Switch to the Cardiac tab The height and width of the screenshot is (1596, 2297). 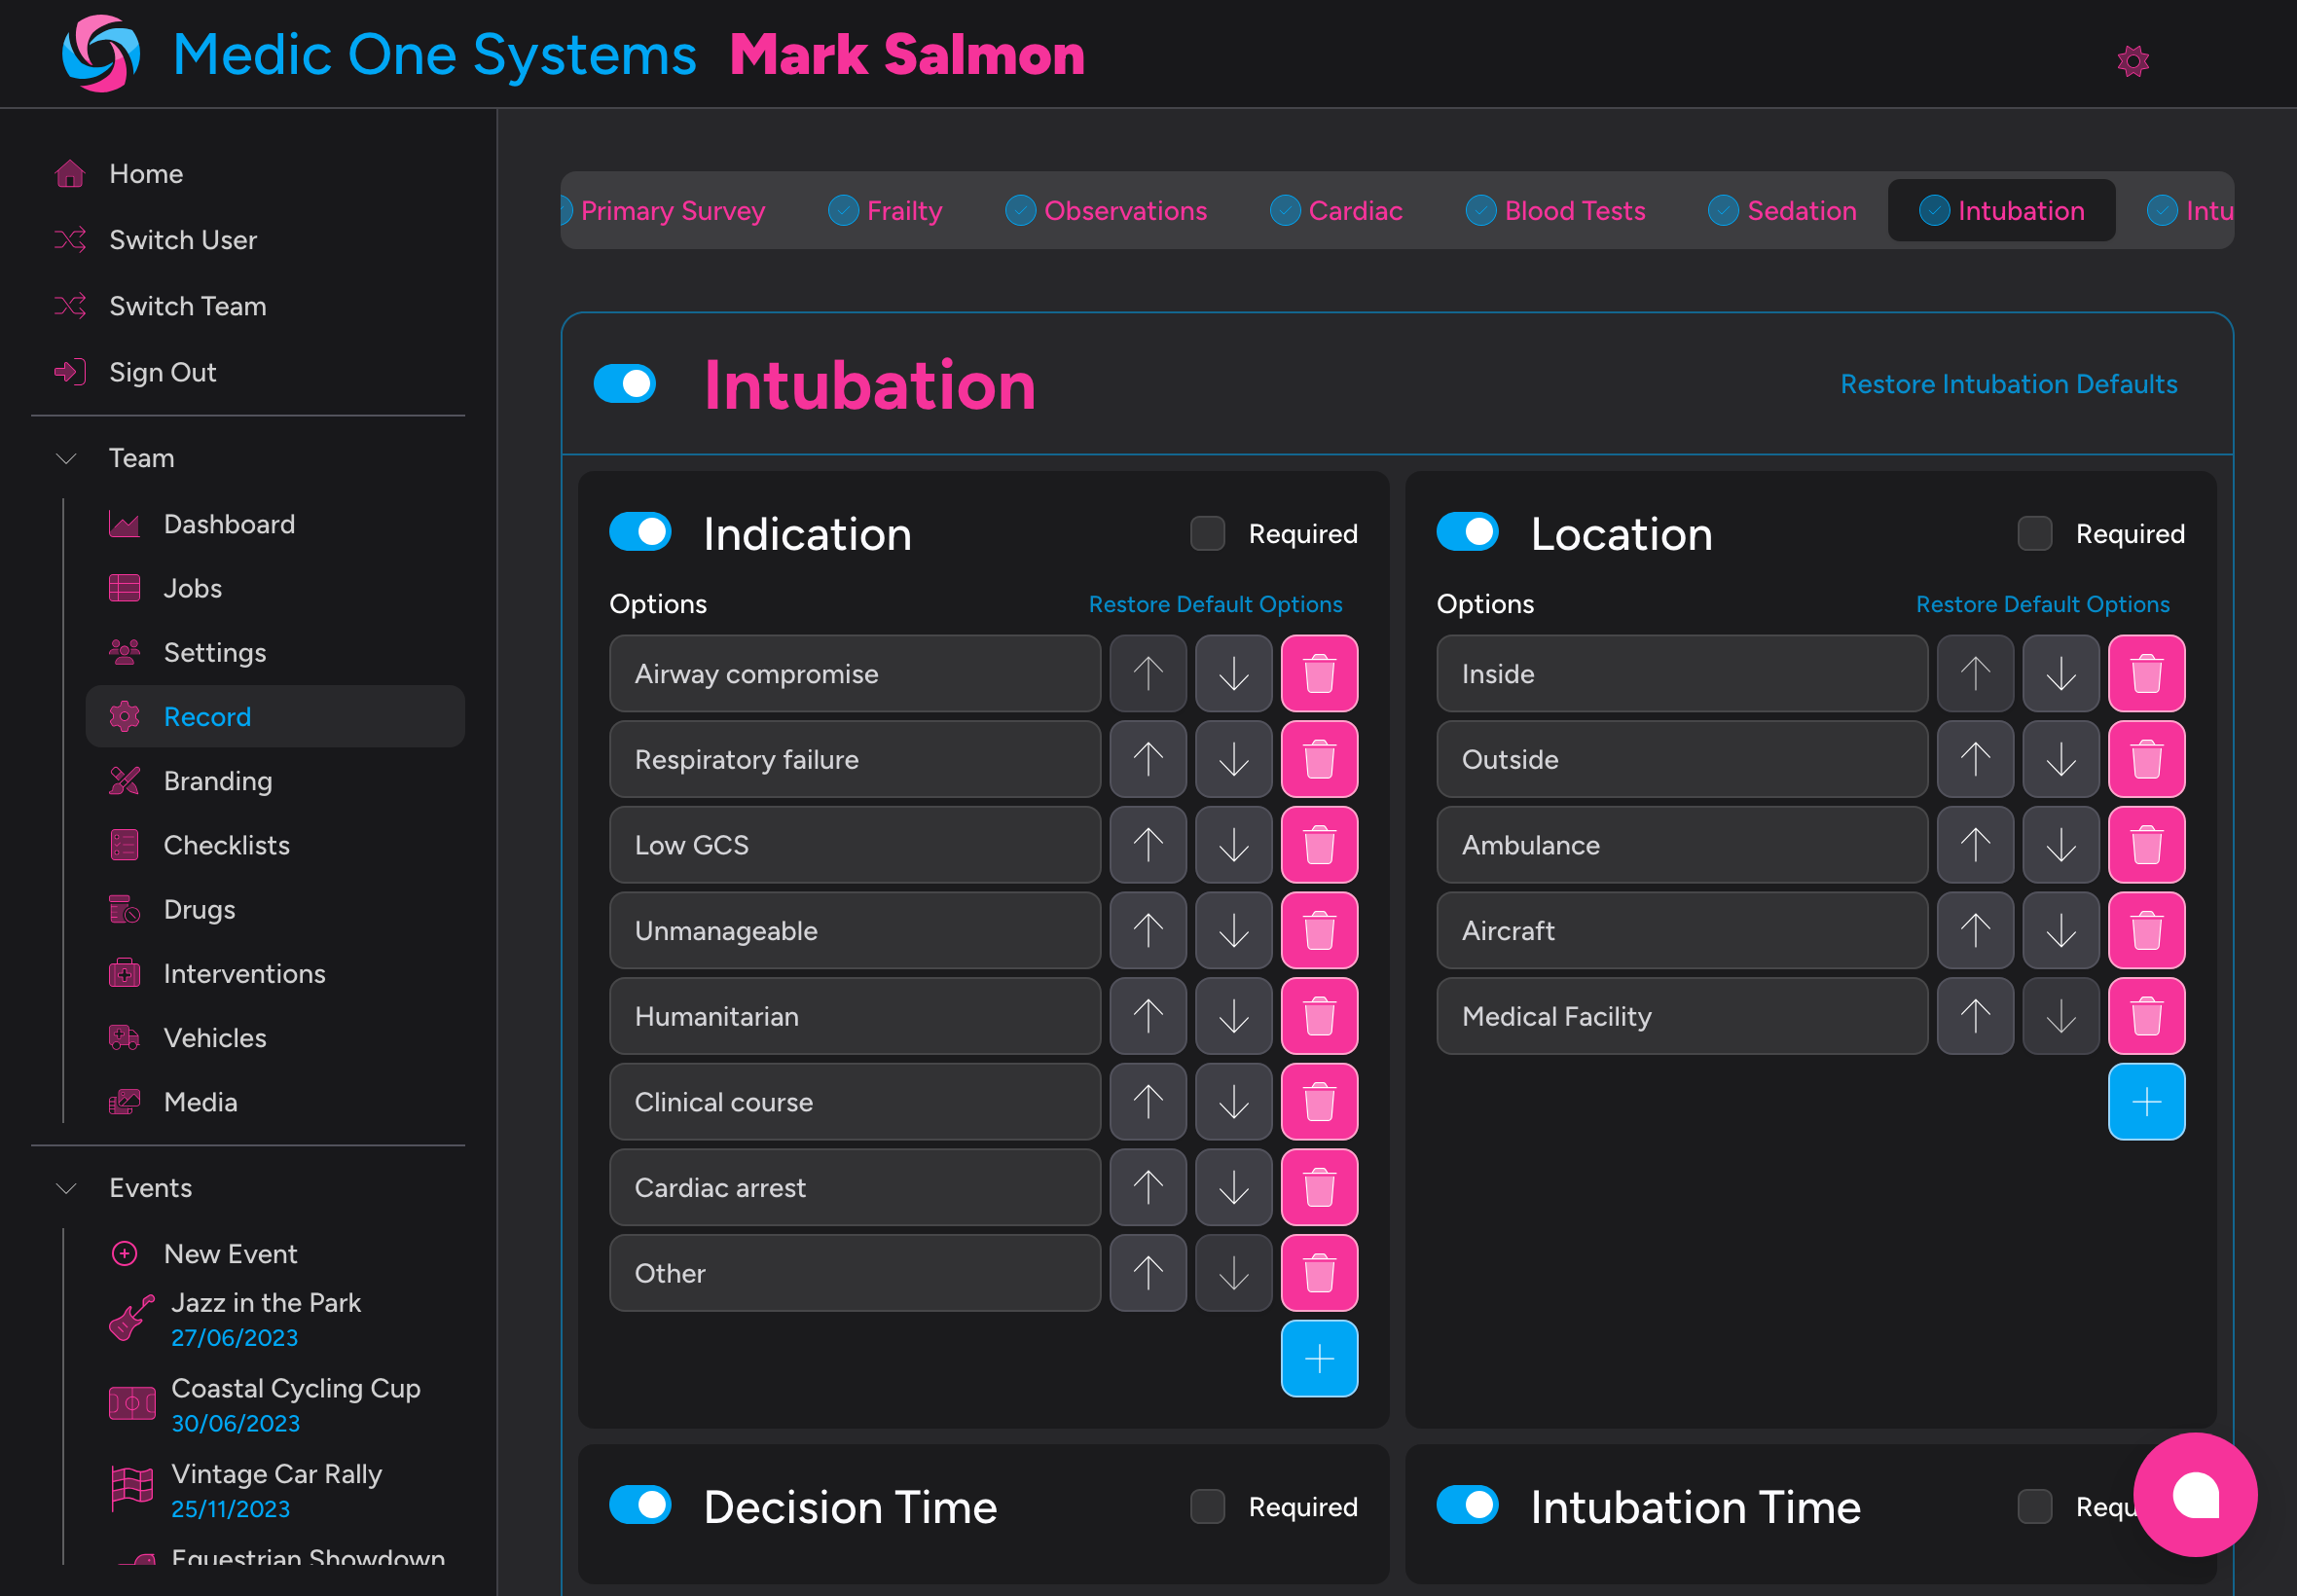point(1337,210)
